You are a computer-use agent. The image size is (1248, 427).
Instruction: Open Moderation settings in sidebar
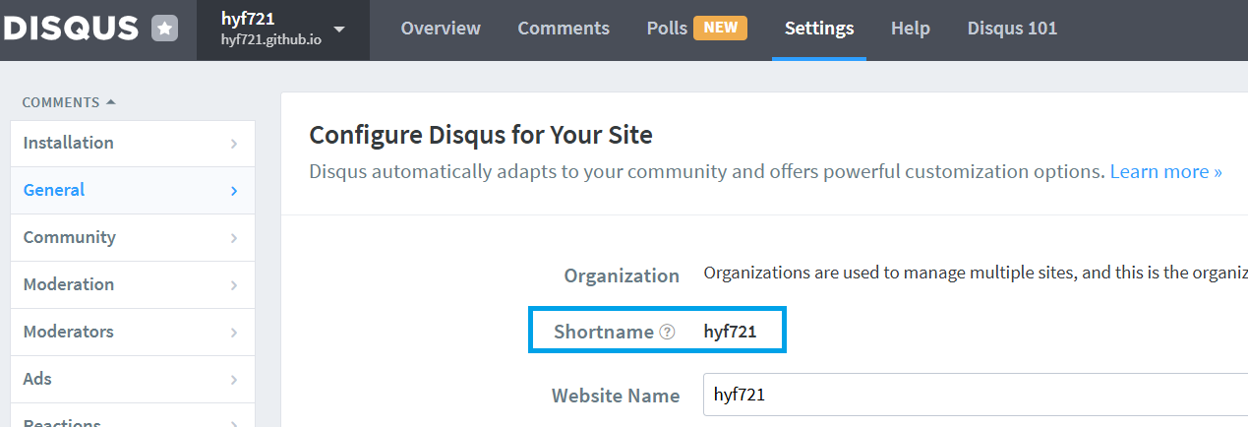click(133, 285)
